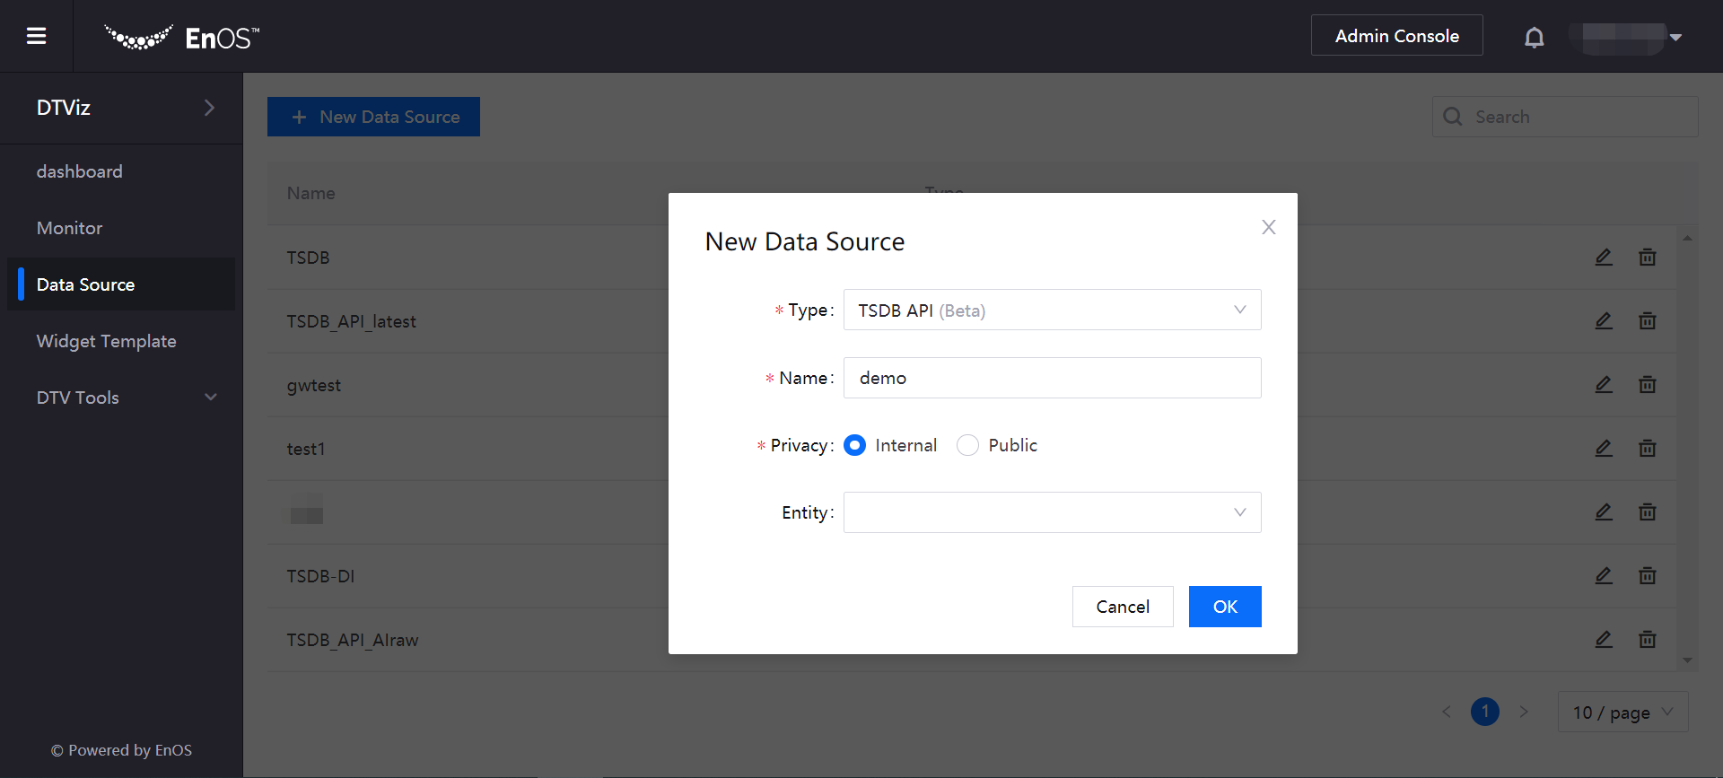Select page 1 in pagination
1723x778 pixels.
(x=1485, y=712)
